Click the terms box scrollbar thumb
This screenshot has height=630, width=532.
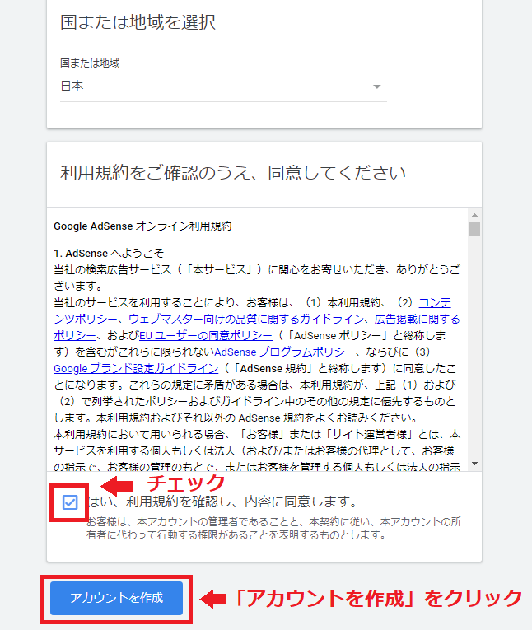(x=474, y=229)
